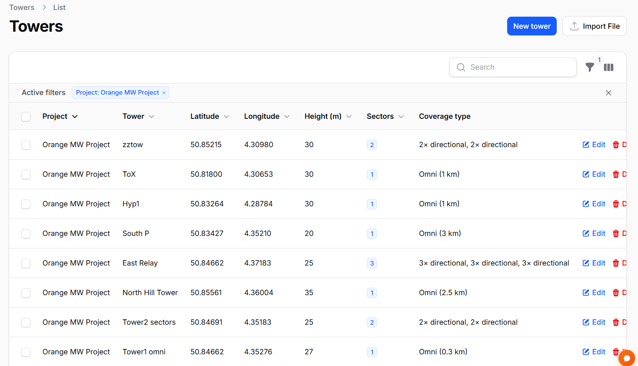This screenshot has width=638, height=366.
Task: Focus the Search input field
Action: tap(513, 67)
